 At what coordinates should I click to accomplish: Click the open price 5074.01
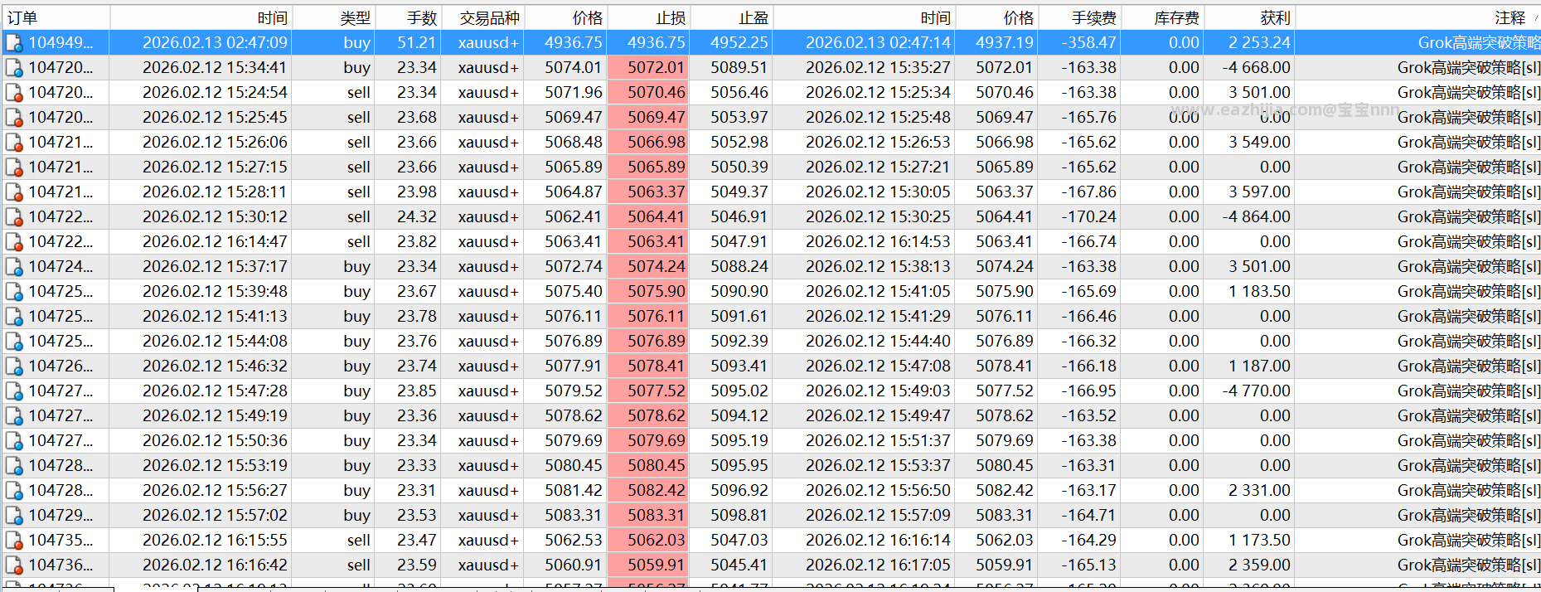coord(574,67)
